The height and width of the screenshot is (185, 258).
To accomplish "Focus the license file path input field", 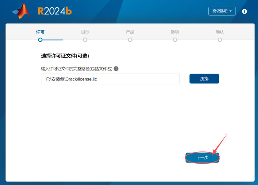I will click(x=110, y=79).
